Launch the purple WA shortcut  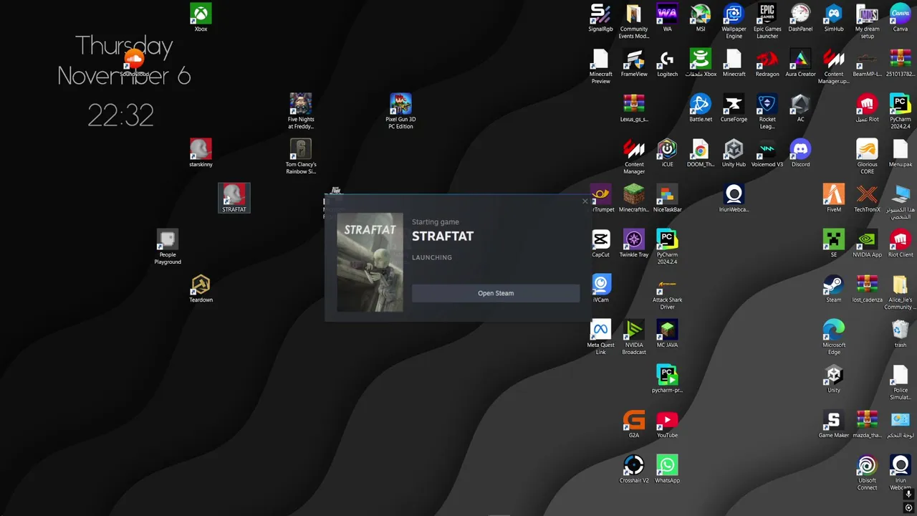(667, 17)
